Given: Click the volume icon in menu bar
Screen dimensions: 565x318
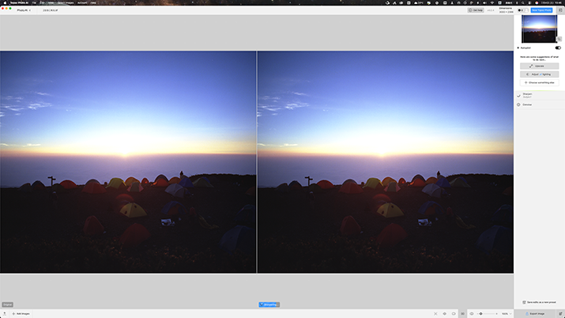Looking at the screenshot, I should pos(484,2).
